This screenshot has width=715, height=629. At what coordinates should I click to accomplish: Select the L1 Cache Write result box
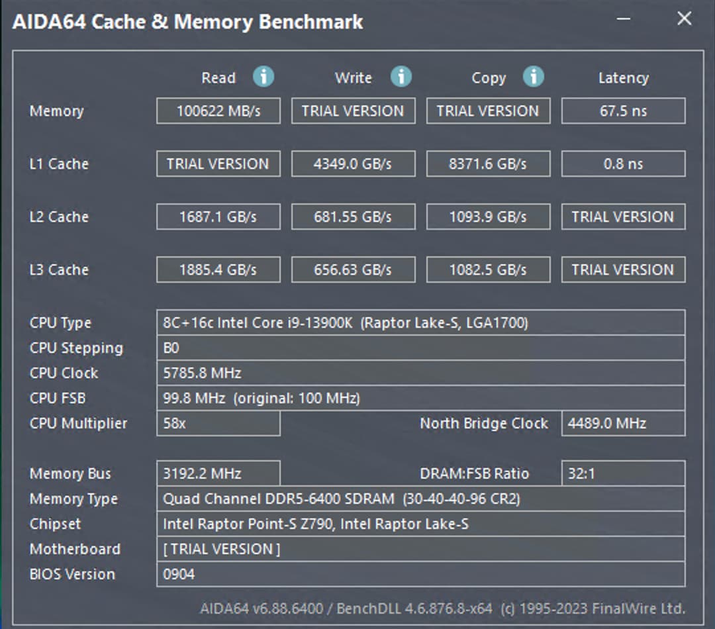click(353, 164)
